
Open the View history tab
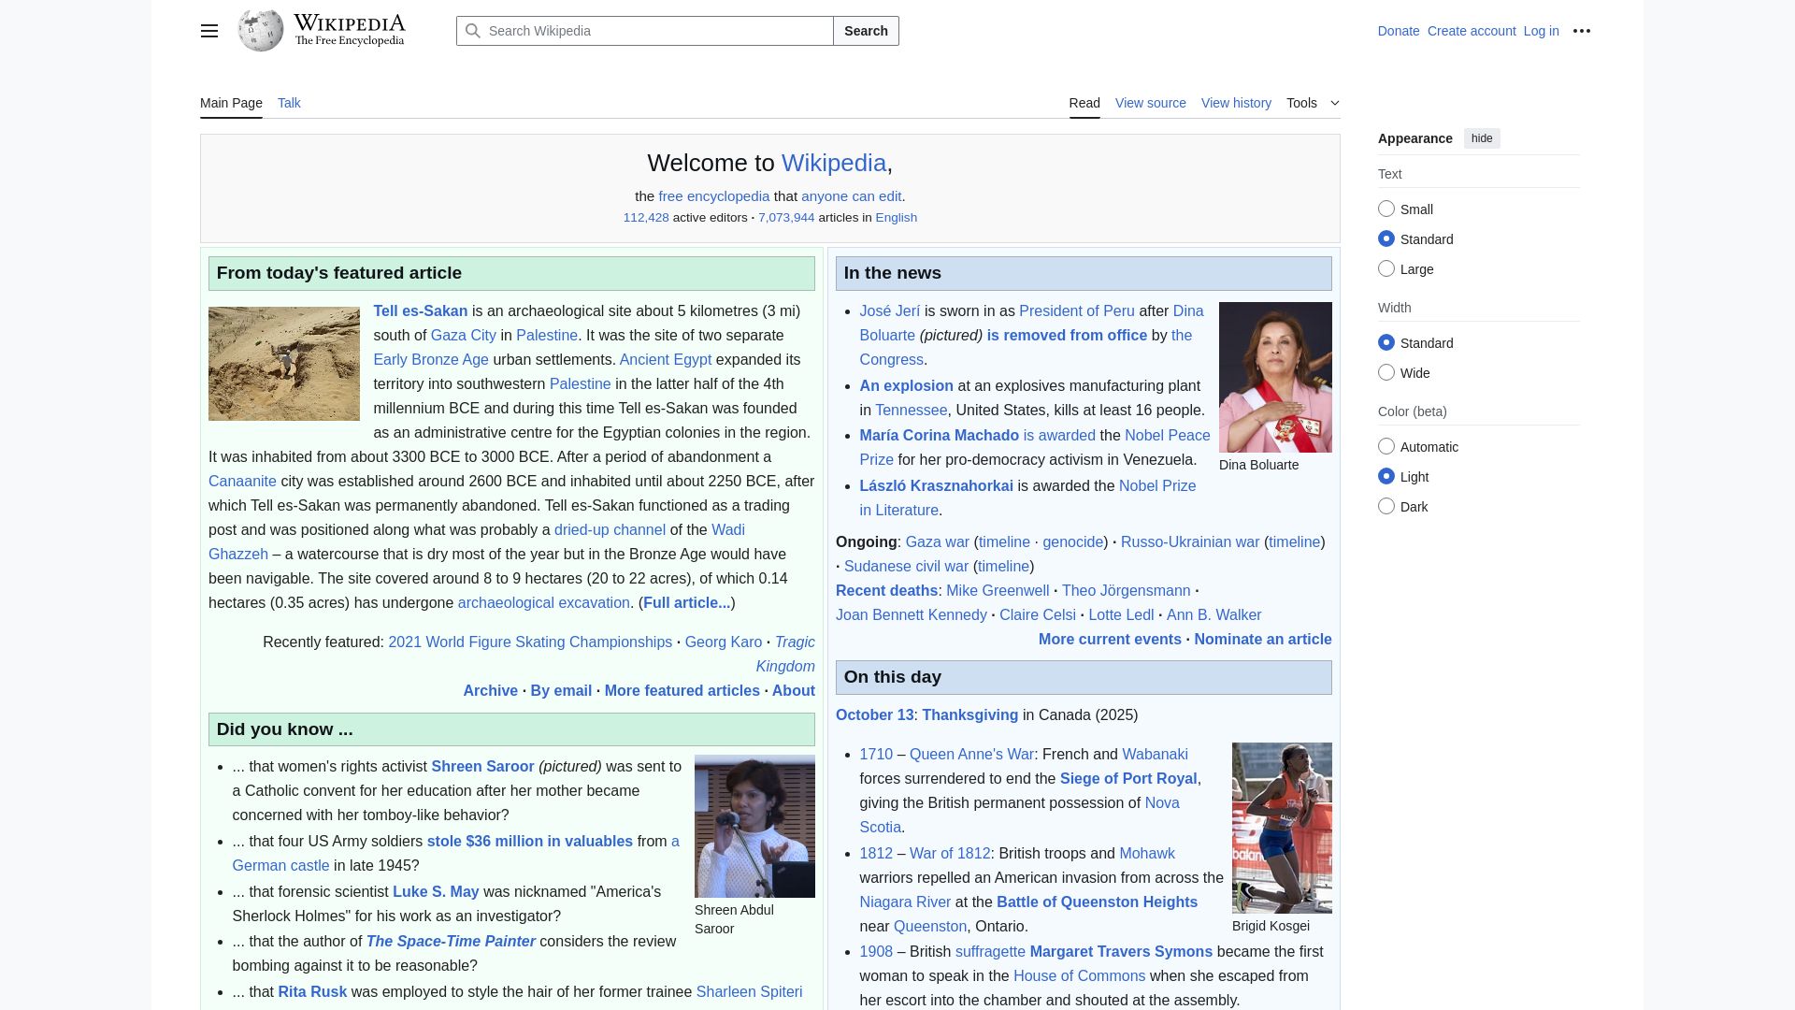pyautogui.click(x=1236, y=103)
